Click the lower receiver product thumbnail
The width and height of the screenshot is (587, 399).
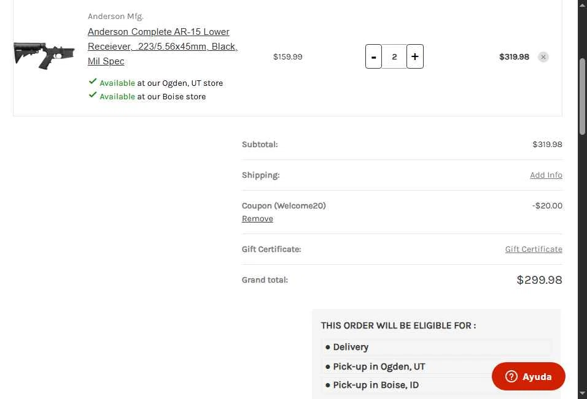click(44, 55)
